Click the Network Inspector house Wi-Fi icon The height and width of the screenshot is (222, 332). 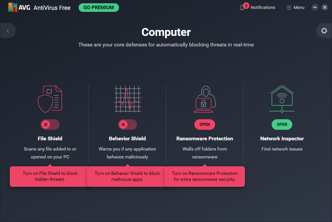(x=282, y=99)
